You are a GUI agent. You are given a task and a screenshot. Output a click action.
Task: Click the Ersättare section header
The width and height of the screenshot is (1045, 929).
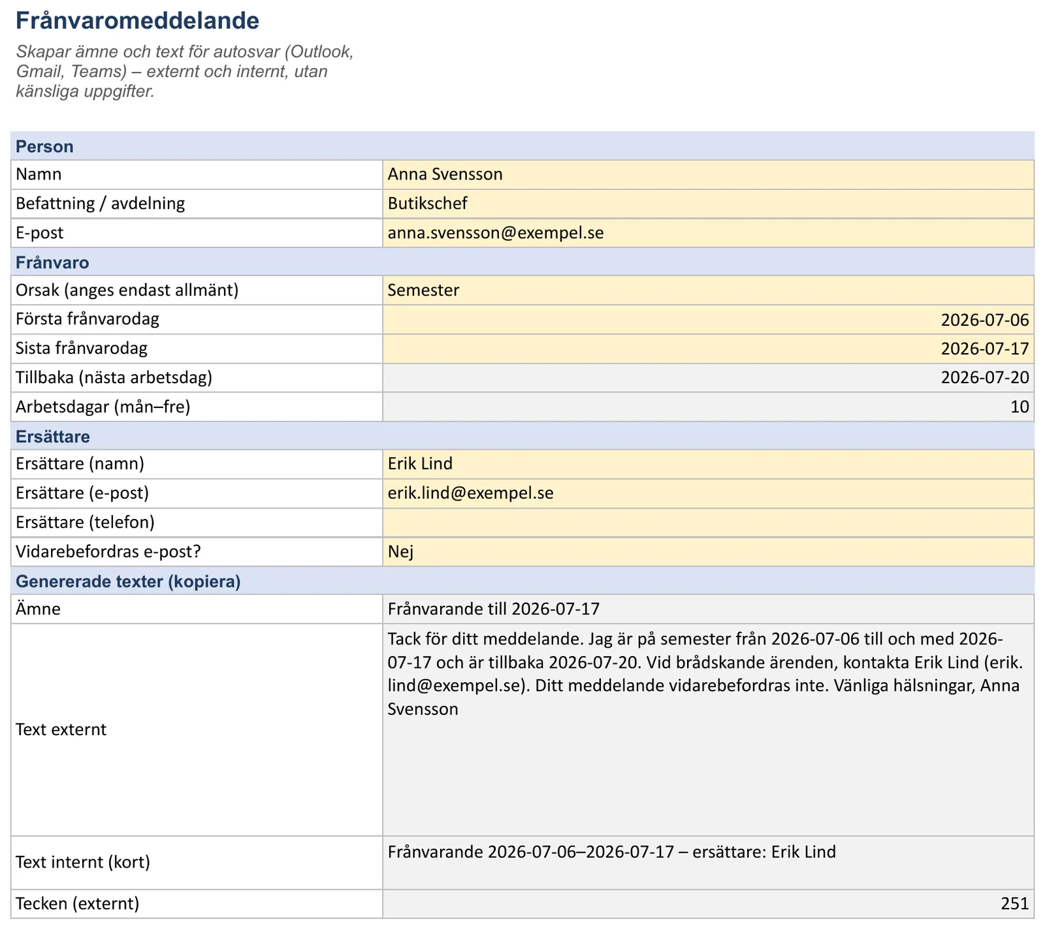pyautogui.click(x=522, y=436)
